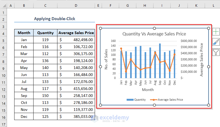The width and height of the screenshot is (220, 127).
Task: Click the Jan line marker in chart
Action: click(121, 49)
